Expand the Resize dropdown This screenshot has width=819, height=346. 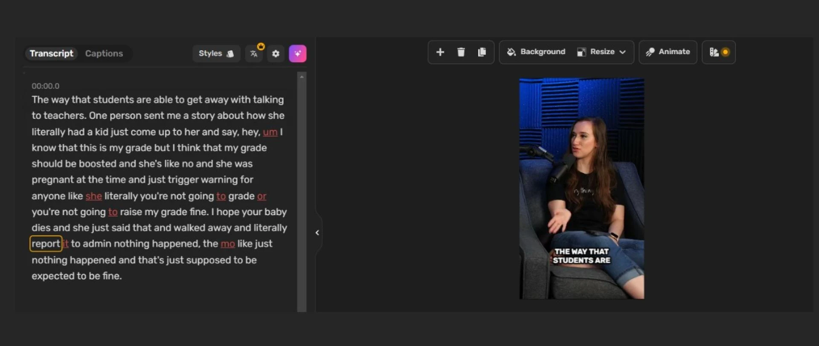point(601,52)
